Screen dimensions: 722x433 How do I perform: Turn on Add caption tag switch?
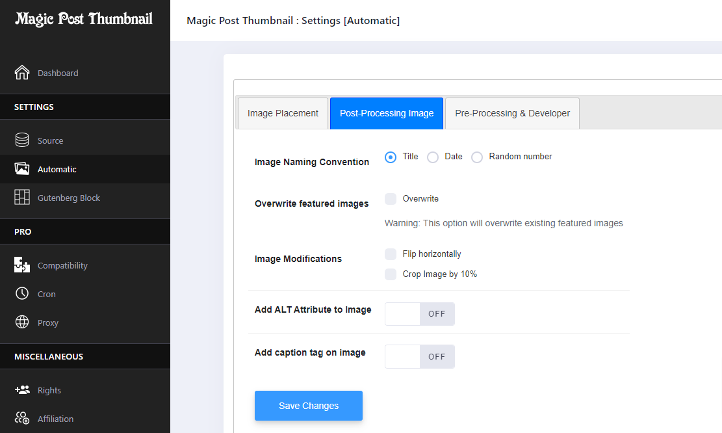coord(420,357)
